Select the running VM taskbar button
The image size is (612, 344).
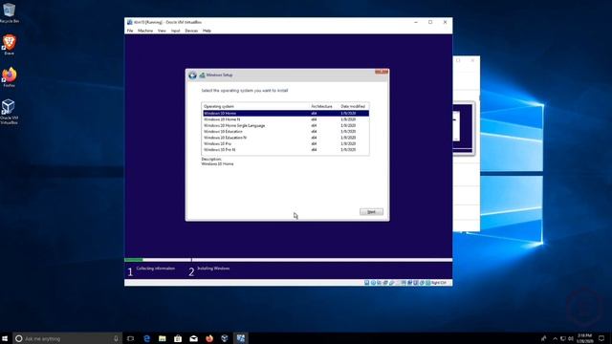point(241,338)
